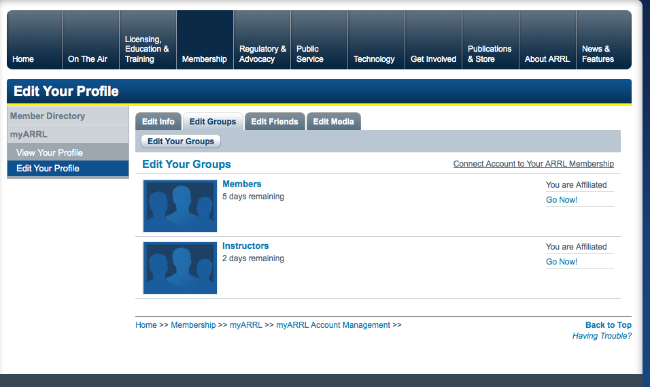Switch to the Edit Friends tab

275,122
